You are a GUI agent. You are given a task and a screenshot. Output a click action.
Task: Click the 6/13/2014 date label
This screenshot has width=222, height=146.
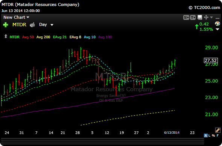pyautogui.click(x=172, y=132)
